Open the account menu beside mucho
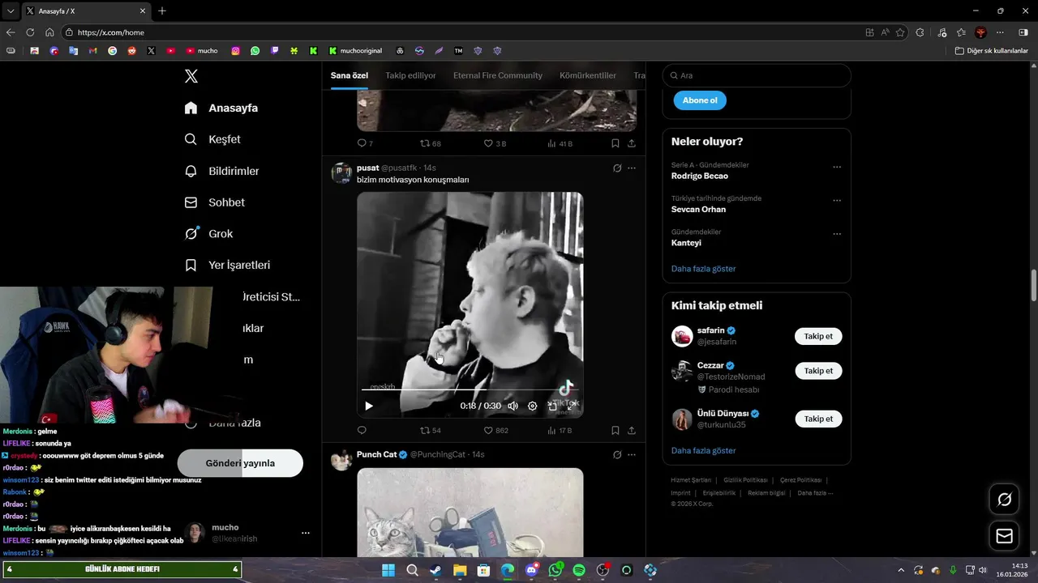The width and height of the screenshot is (1038, 583). 306,533
